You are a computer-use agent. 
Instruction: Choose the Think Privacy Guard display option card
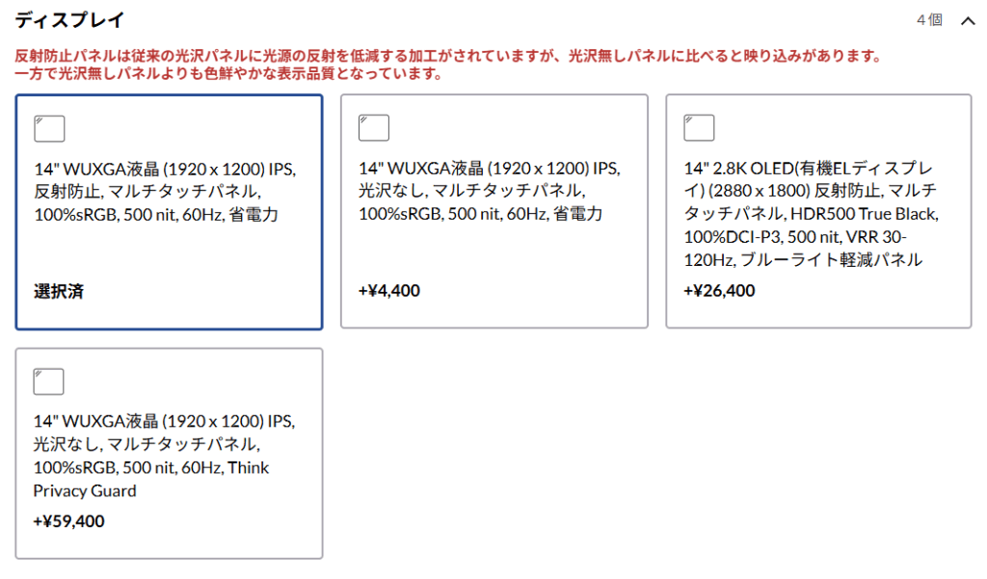pos(169,453)
